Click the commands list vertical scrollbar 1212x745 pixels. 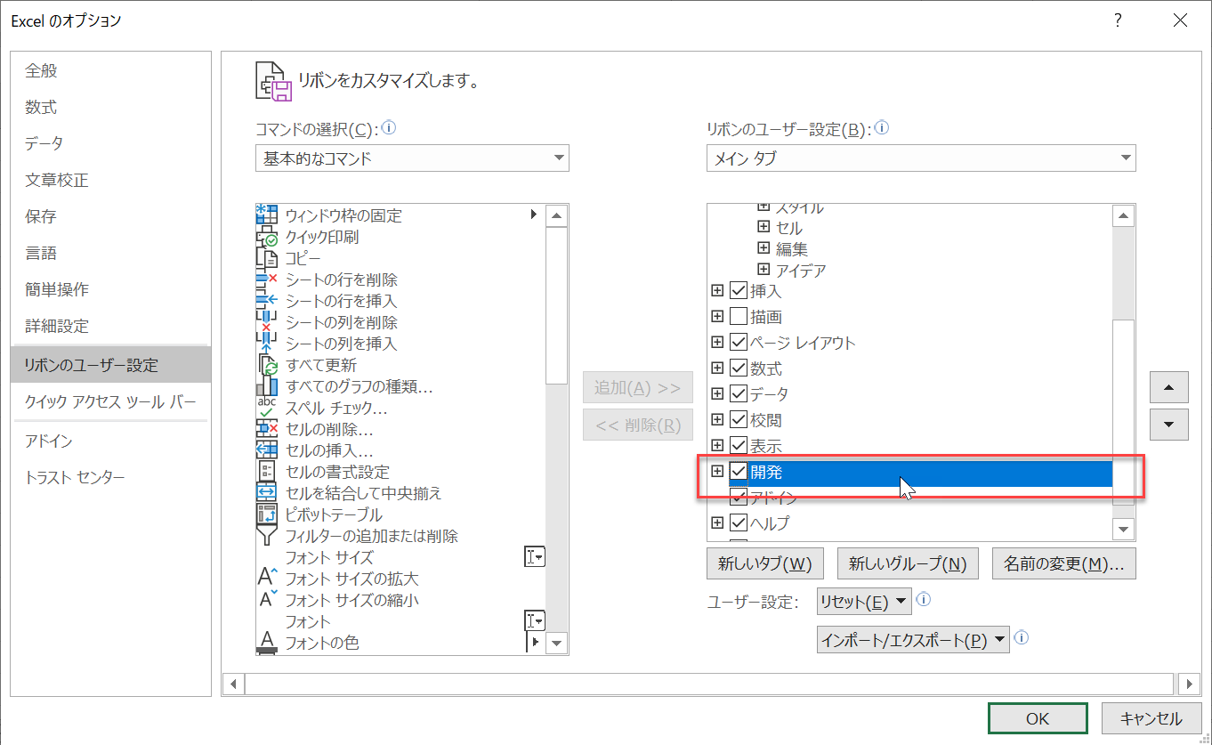tap(557, 428)
